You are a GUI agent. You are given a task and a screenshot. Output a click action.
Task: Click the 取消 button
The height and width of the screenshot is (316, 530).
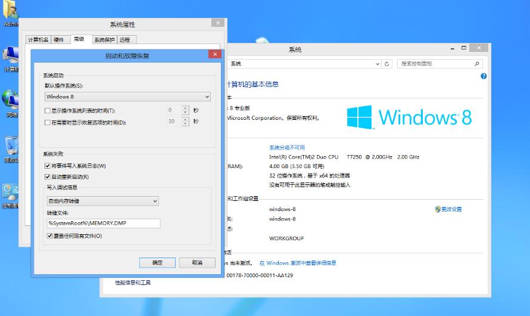(x=197, y=262)
